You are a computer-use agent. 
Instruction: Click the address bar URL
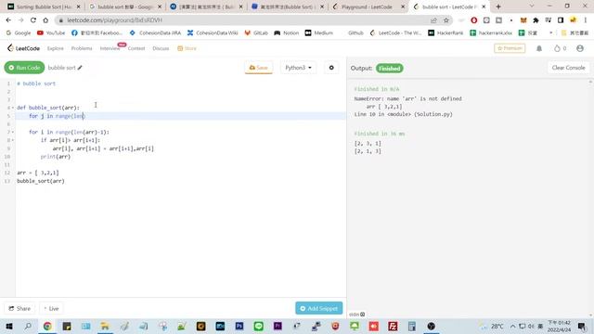(115, 20)
